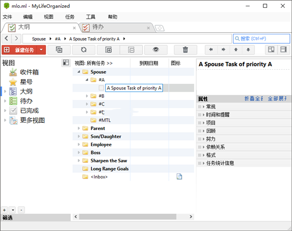This screenshot has width=292, height=231.
Task: Open the 文件 menu
Action: 7,17
